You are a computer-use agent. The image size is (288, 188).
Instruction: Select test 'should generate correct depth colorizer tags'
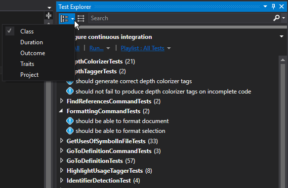[x=134, y=81]
